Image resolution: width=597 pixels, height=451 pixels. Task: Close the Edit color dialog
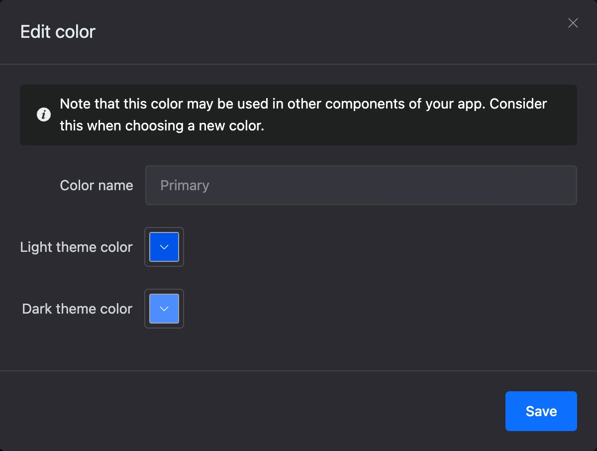coord(573,23)
